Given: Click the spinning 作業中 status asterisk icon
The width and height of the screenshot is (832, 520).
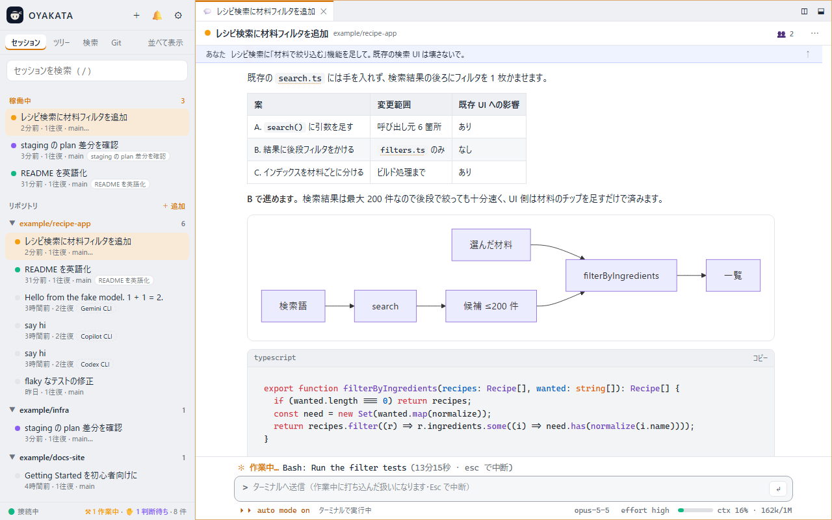Looking at the screenshot, I should point(241,467).
